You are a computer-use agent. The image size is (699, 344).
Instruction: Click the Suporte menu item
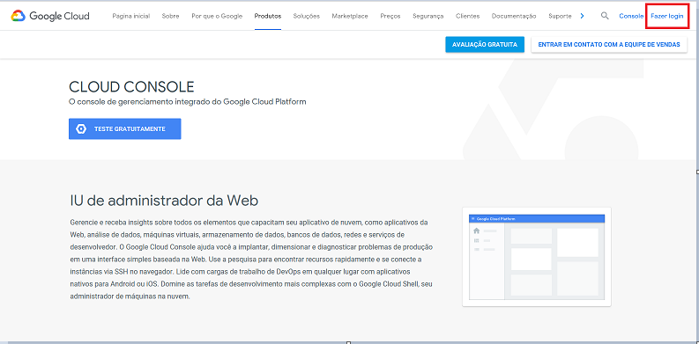click(560, 16)
